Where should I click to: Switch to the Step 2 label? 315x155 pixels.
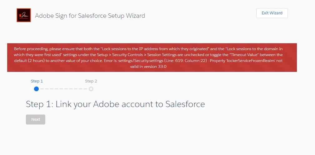[x=91, y=81]
